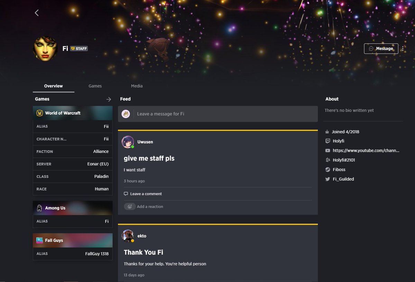Add a reaction to Uwusen's post
The height and width of the screenshot is (282, 415).
tap(144, 206)
